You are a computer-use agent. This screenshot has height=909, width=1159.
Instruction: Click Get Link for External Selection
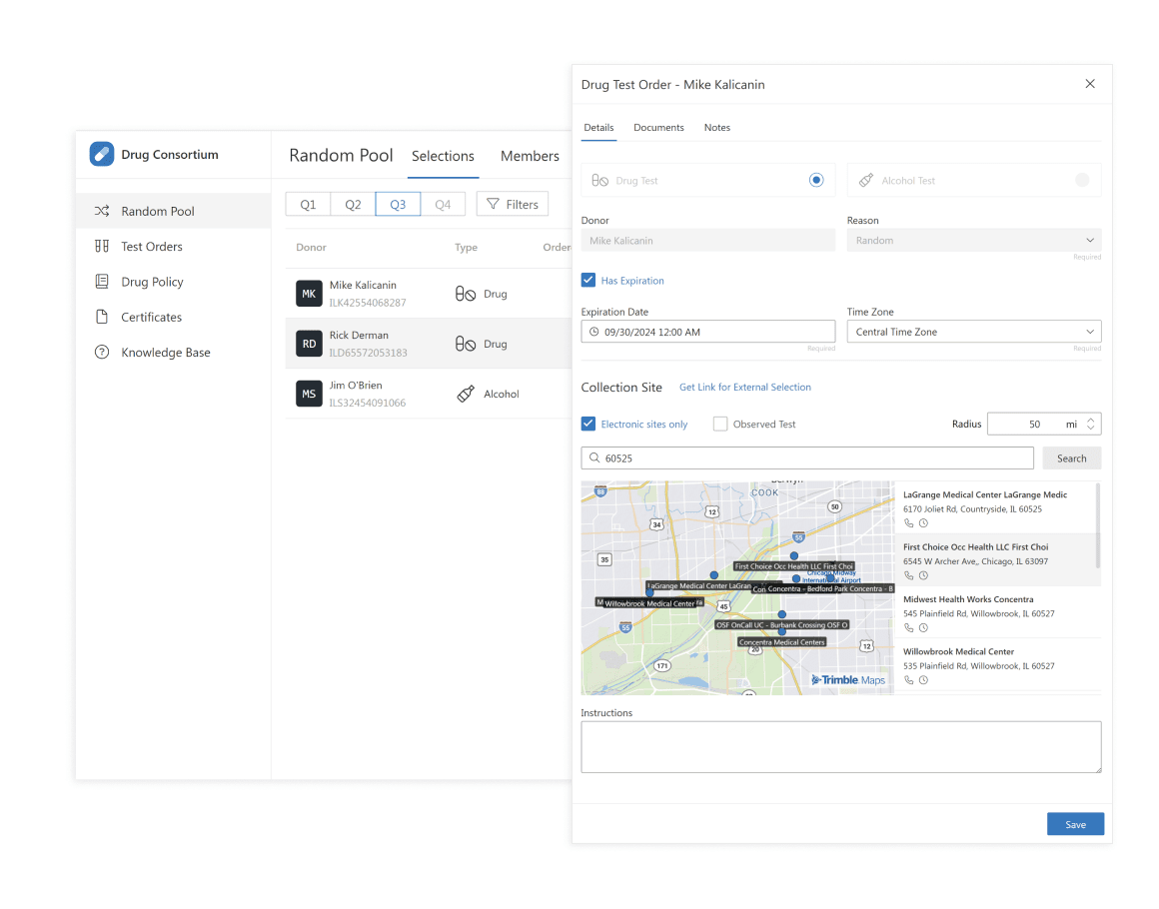point(744,388)
